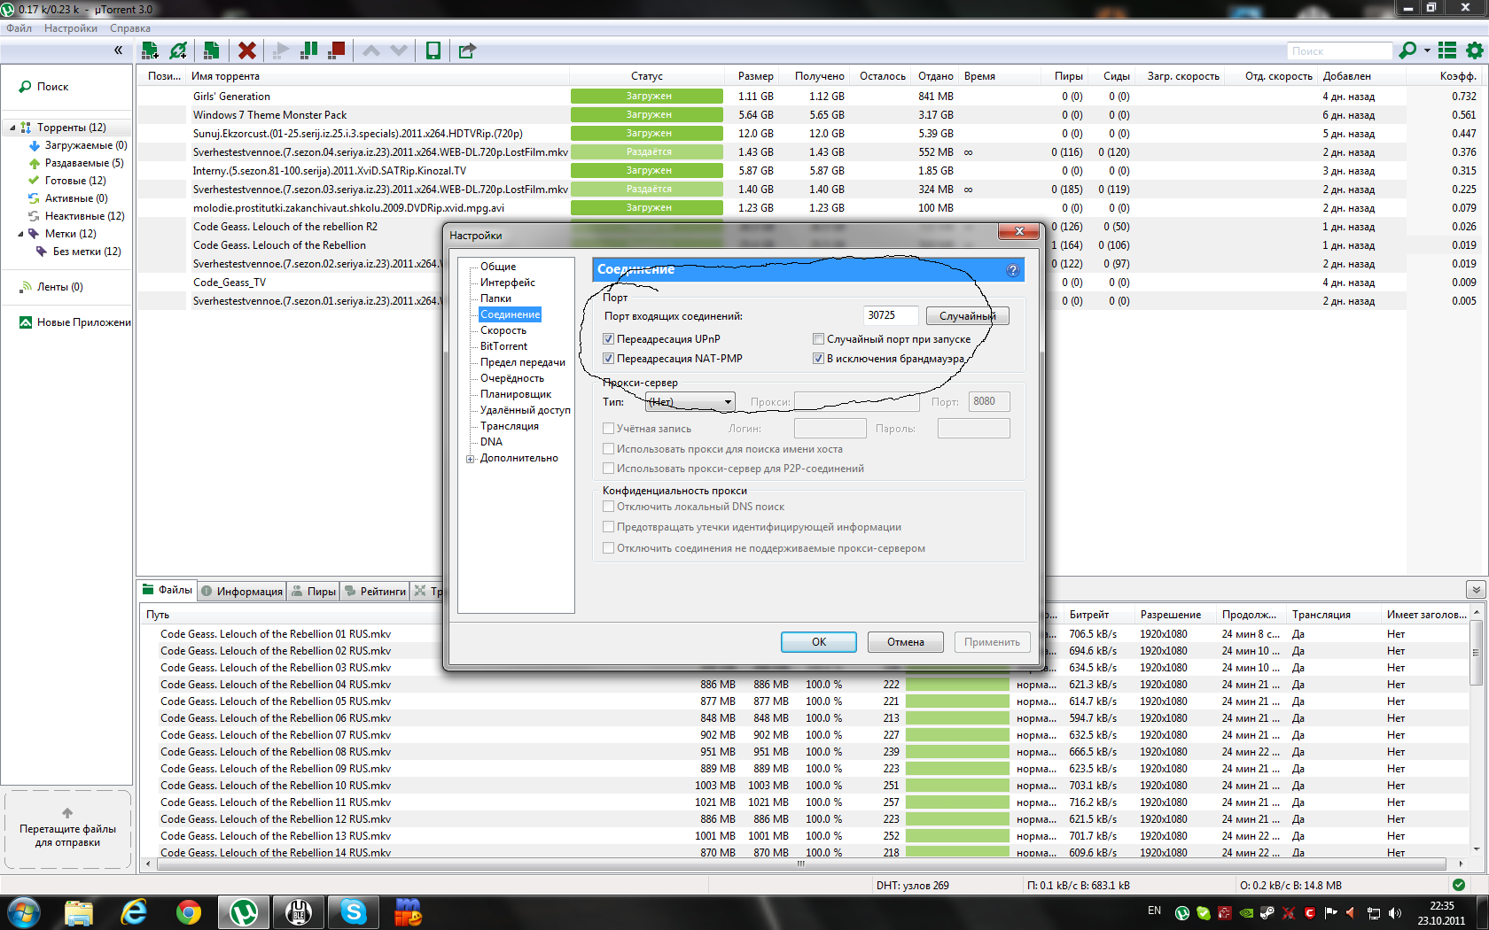This screenshot has height=930, width=1489.
Task: Click the horizontal scrollbar of files list
Action: [802, 864]
